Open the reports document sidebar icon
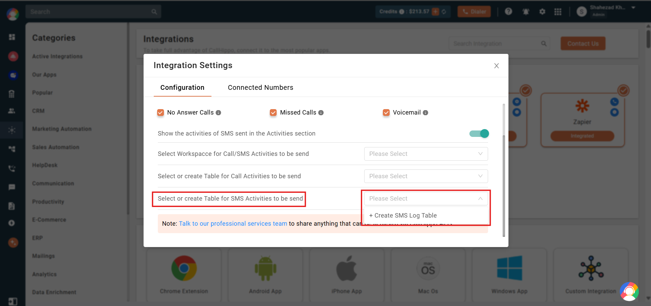 coord(12,206)
